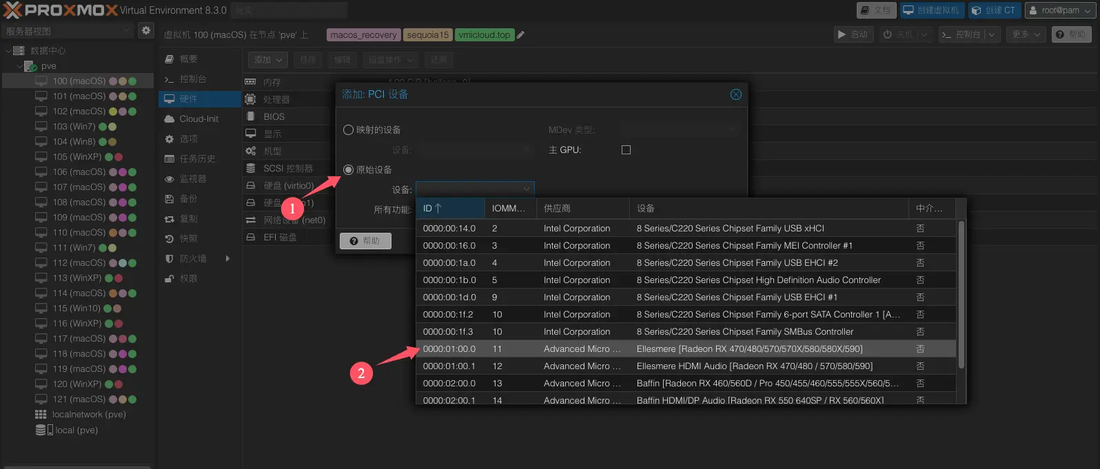Collapse the pve node in tree
1100x469 pixels.
coord(19,66)
